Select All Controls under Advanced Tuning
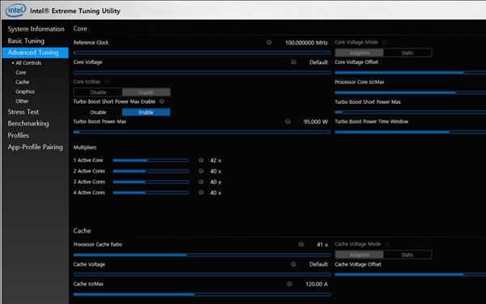Screen dimensions: 486x304 click(28, 62)
